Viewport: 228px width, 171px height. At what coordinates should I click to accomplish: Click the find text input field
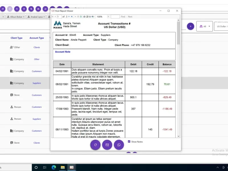coord(115,17)
